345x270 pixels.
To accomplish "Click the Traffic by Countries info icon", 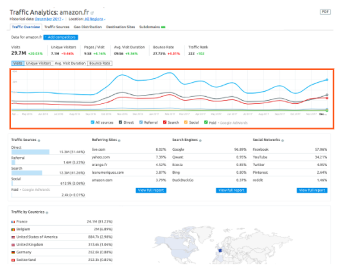I will pyautogui.click(x=47, y=212).
